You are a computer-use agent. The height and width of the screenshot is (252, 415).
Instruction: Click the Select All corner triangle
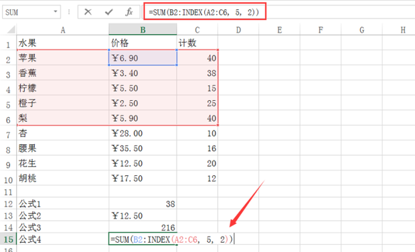coord(11,29)
